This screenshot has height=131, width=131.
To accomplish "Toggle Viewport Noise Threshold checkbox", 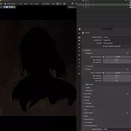I will point(103,57).
